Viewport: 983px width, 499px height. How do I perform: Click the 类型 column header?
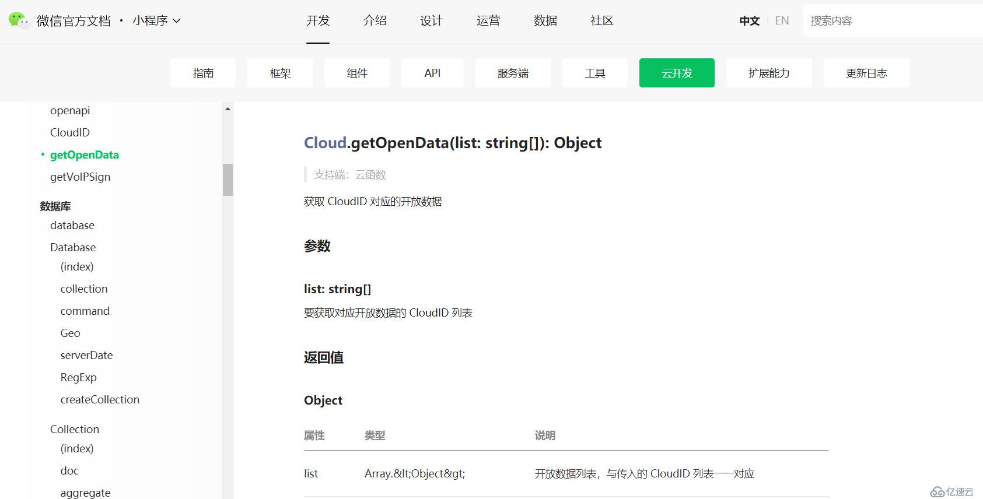375,435
